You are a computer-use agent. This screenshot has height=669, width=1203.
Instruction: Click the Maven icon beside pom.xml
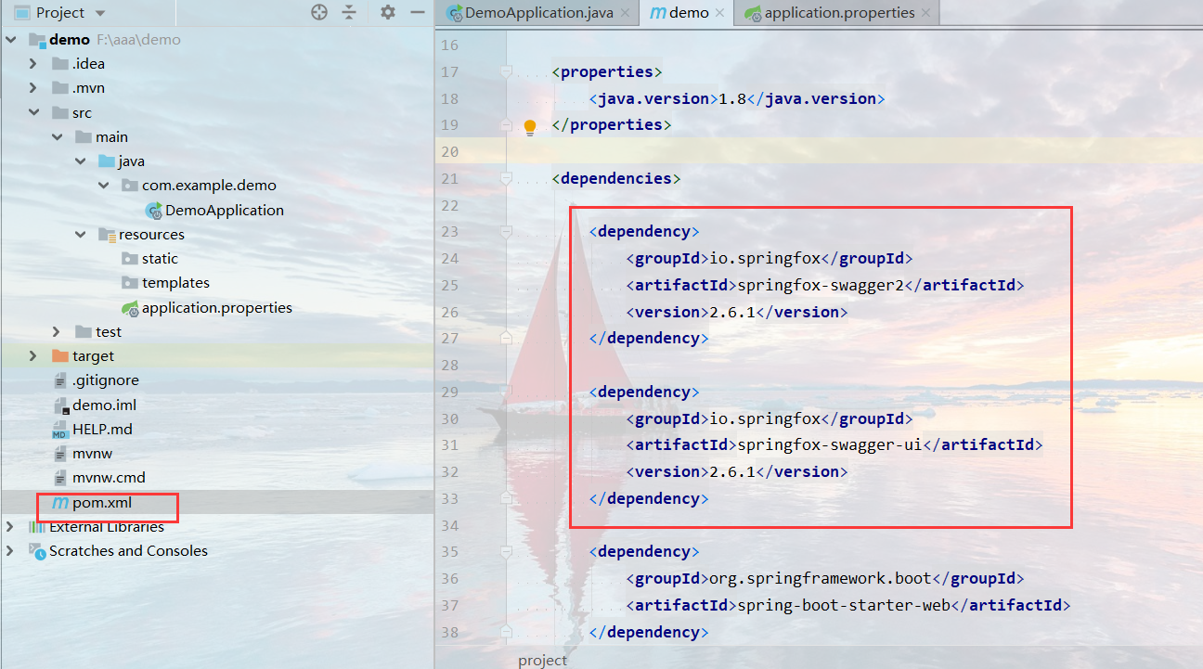tap(59, 502)
